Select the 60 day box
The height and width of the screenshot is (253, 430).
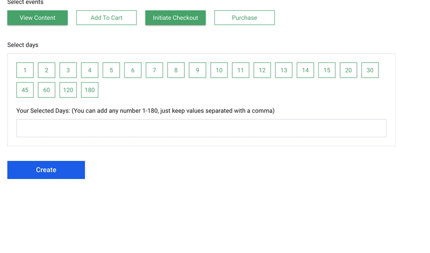[x=47, y=90]
